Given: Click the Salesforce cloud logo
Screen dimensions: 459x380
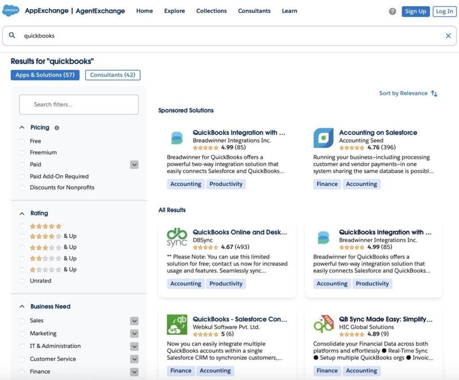Looking at the screenshot, I should [11, 11].
